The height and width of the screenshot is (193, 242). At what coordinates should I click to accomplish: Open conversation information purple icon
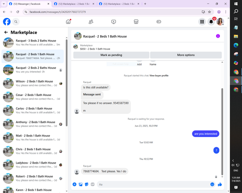(218, 36)
